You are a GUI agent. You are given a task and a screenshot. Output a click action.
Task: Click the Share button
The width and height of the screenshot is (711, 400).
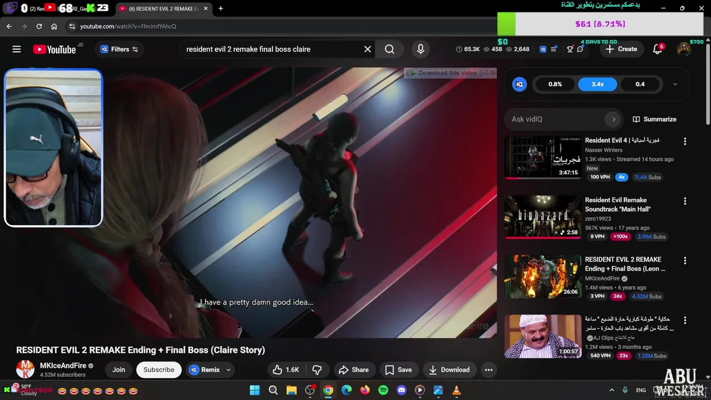coord(354,370)
